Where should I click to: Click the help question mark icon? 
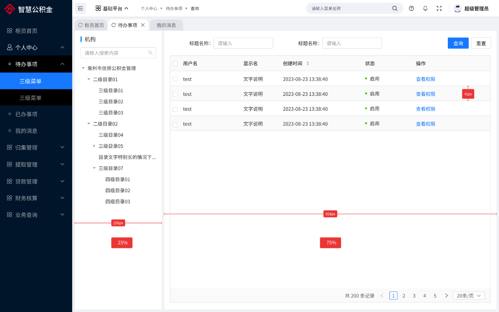pyautogui.click(x=411, y=8)
